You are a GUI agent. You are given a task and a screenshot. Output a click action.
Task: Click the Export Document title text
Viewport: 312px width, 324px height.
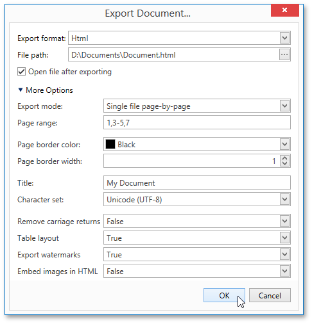tap(148, 13)
